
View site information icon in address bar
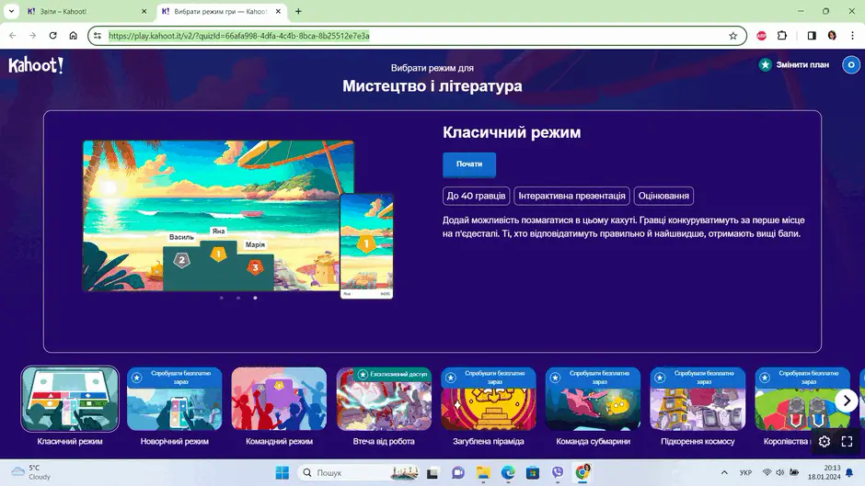point(98,36)
